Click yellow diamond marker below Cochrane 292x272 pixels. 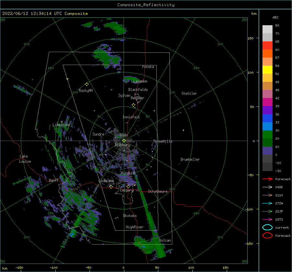(x=111, y=187)
